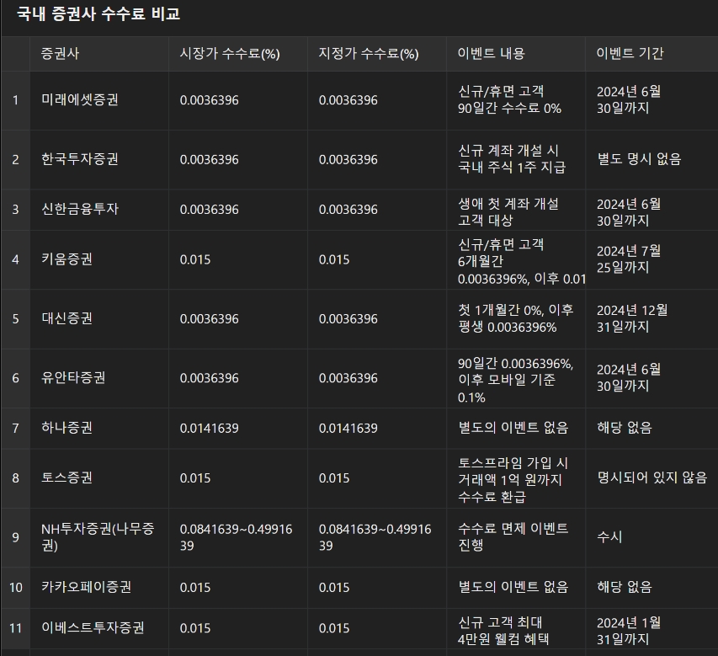Select the NH투자증권(나무증권) cell
The height and width of the screenshot is (656, 718).
click(99, 537)
